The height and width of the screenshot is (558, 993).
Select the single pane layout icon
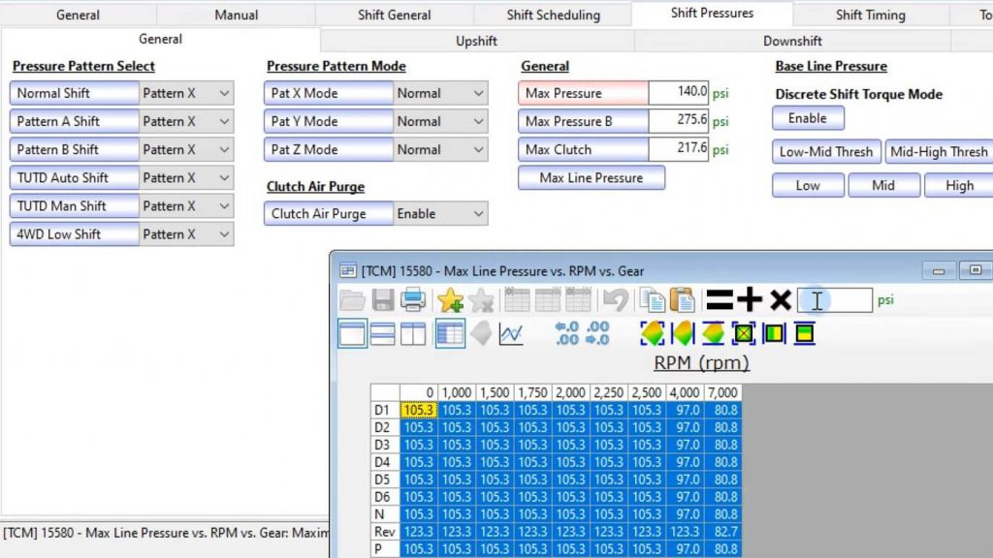[x=352, y=333]
